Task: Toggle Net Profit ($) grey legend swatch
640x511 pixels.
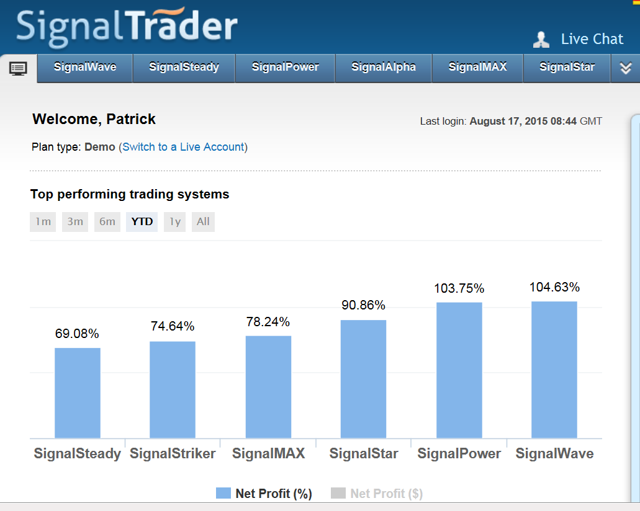Action: (338, 493)
